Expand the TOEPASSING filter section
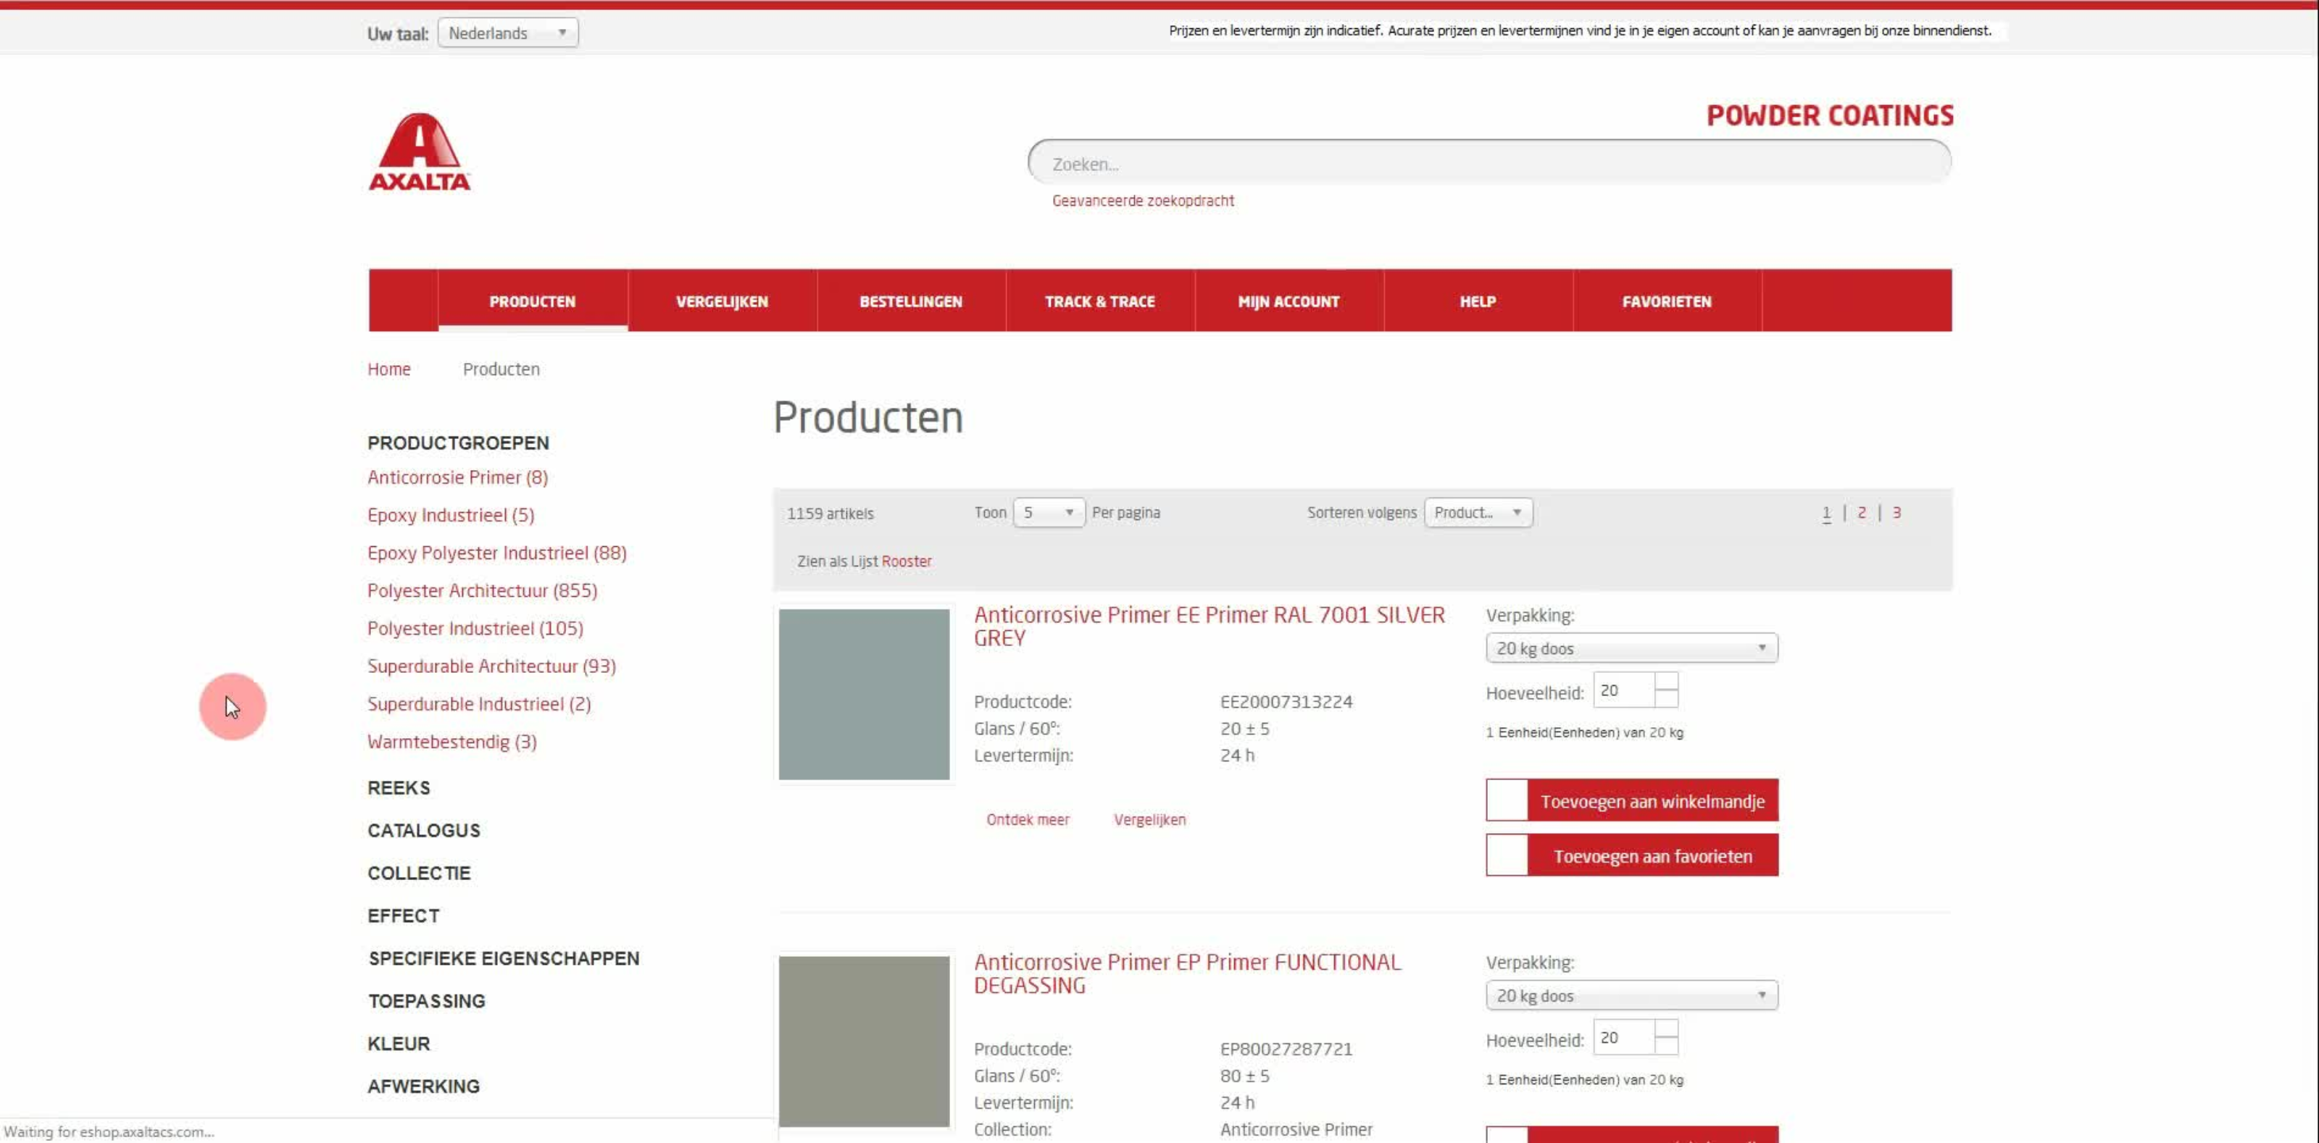Image resolution: width=2319 pixels, height=1143 pixels. coord(427,1001)
